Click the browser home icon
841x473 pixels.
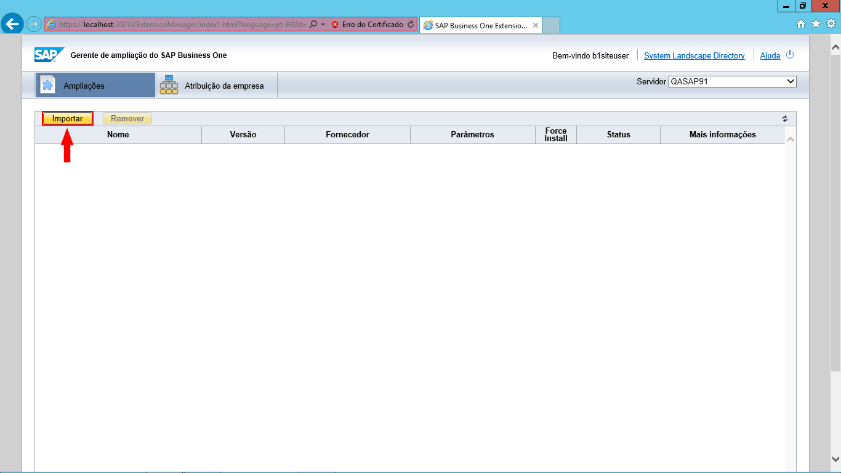[x=801, y=24]
